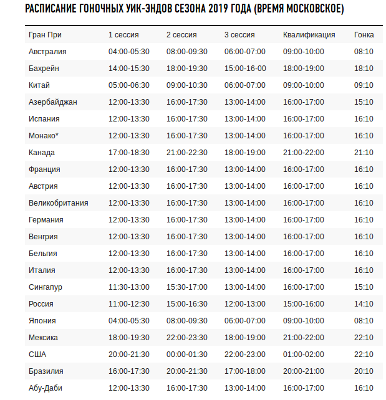Select Япония qualification time 09:00-10:00
Viewport: 386px width, 400px height.
coord(304,321)
